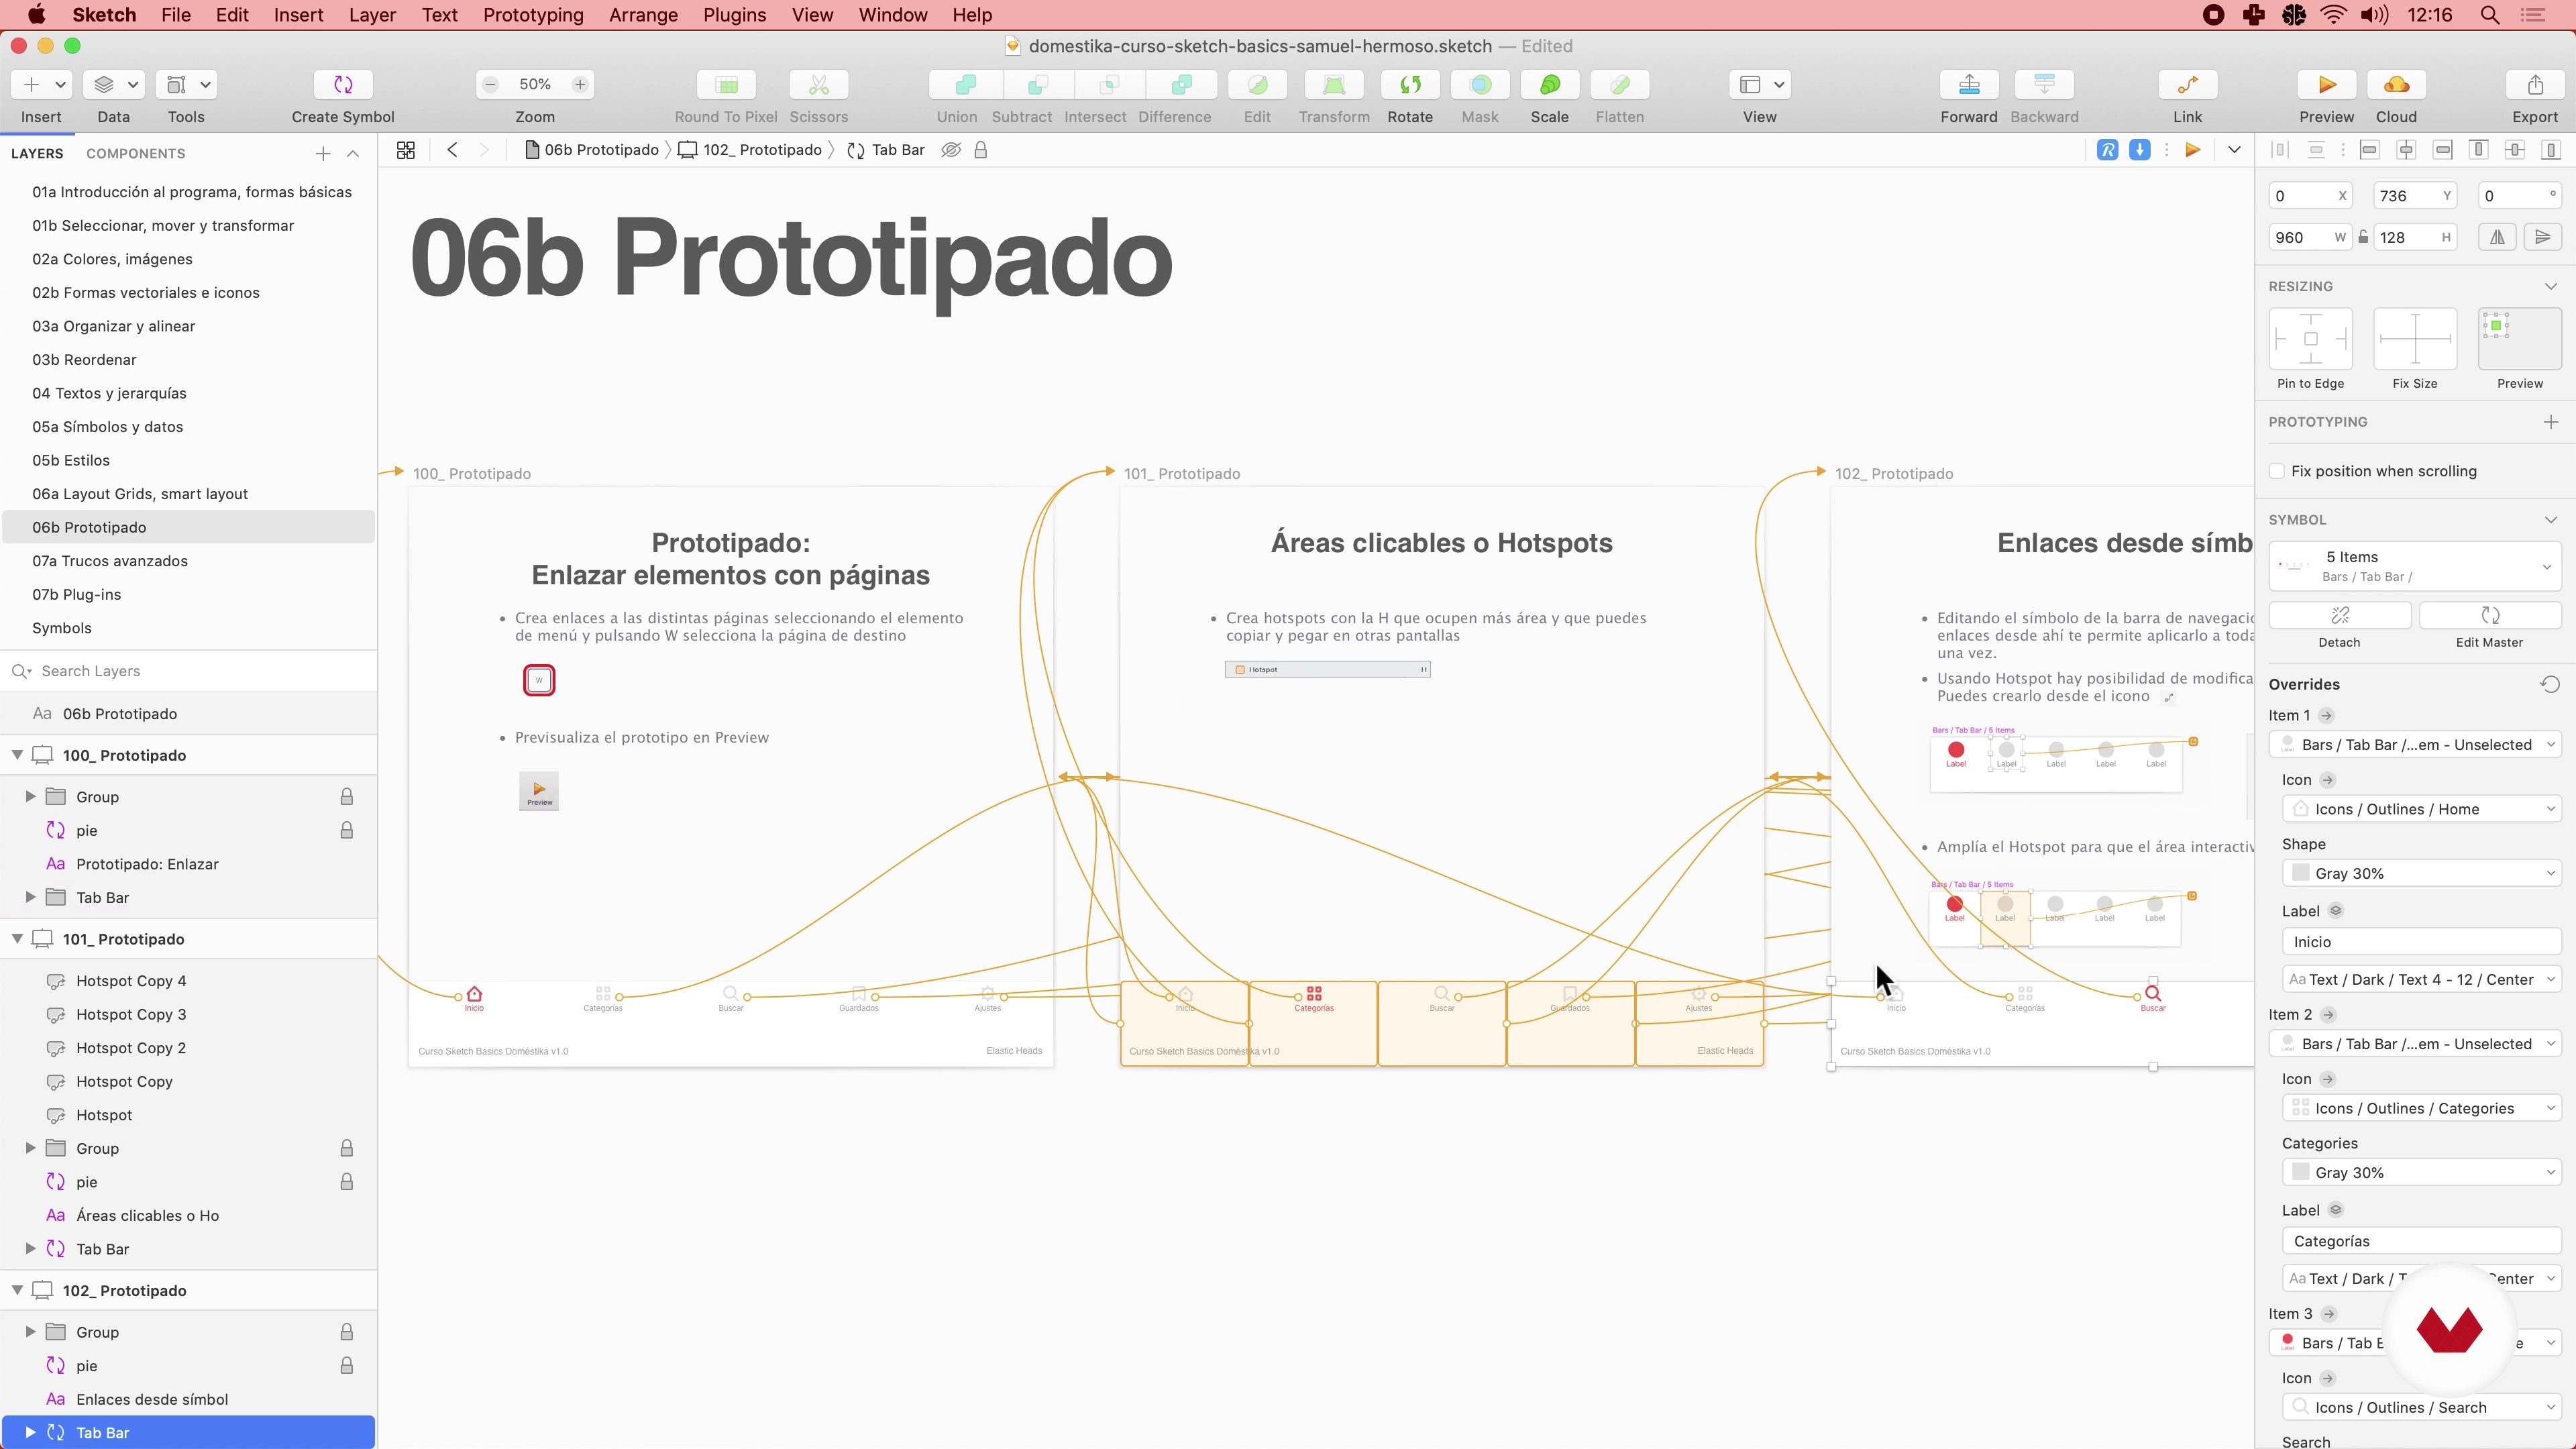Screen dimensions: 2576x1449
Task: Add a prototyping link with plus
Action: (x=2550, y=422)
